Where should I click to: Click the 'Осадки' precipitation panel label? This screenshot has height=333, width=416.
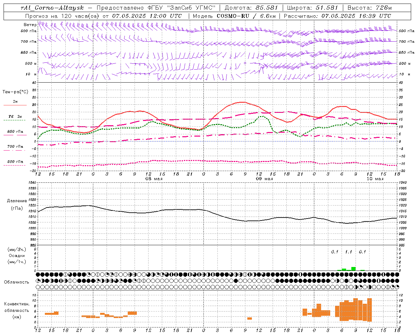[17, 256]
